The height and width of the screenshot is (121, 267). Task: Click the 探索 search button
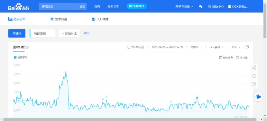82,6
